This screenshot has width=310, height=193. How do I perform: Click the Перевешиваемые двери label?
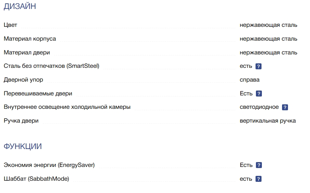tap(38, 94)
